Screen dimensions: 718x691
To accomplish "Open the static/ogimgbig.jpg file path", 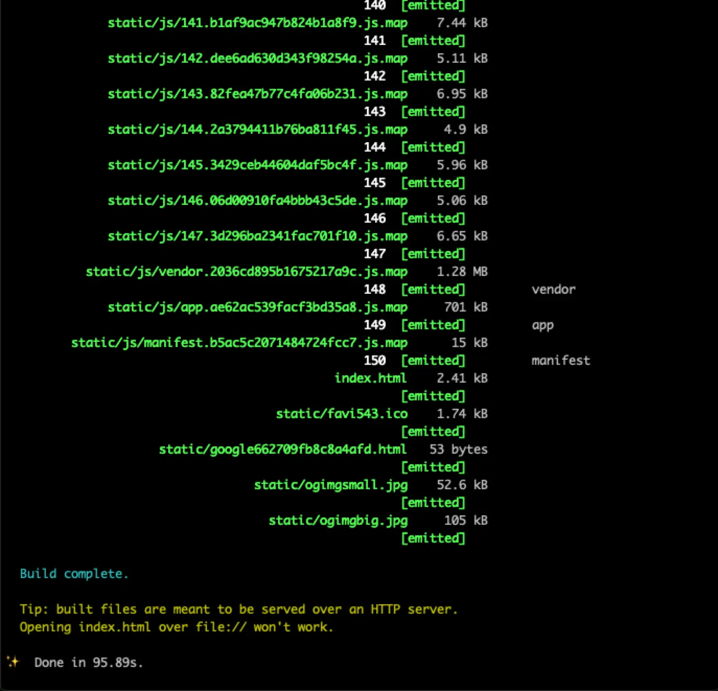I will pyautogui.click(x=338, y=520).
